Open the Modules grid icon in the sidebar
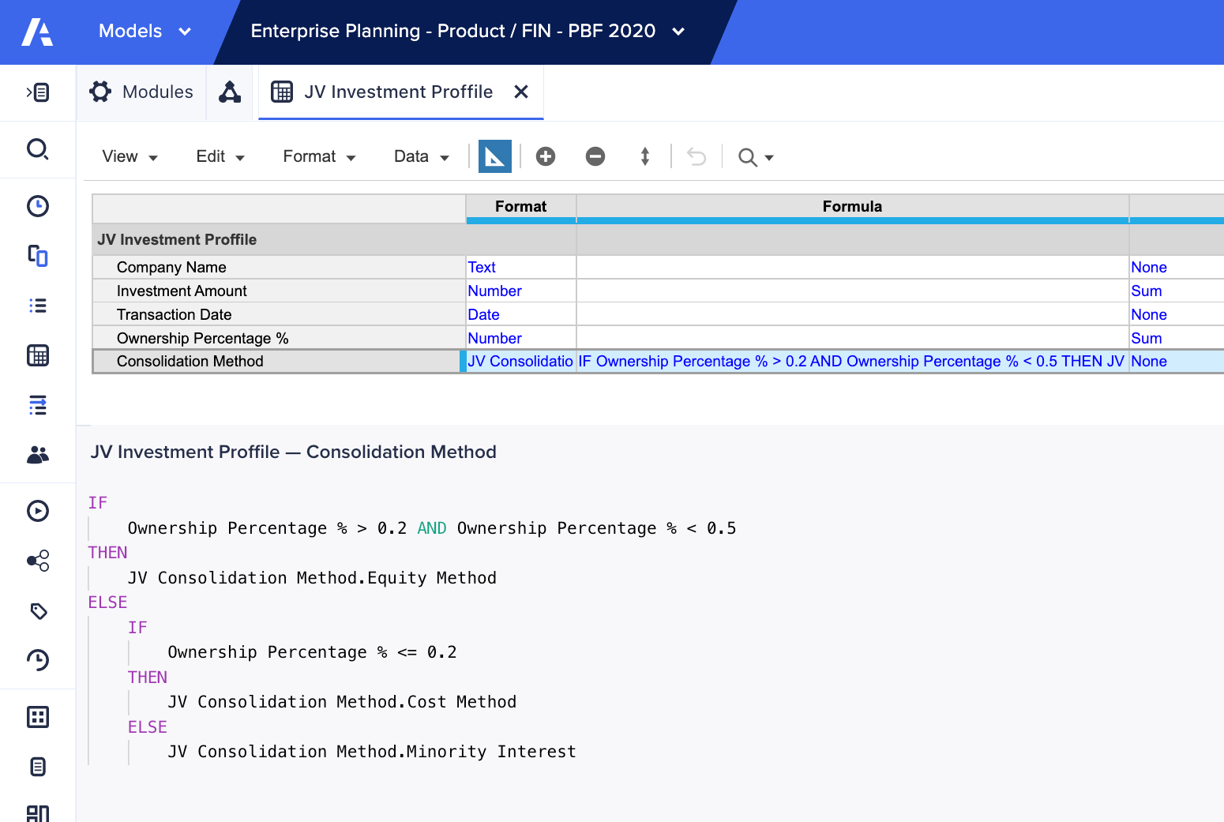Screen dimensions: 1224x822 (x=38, y=355)
